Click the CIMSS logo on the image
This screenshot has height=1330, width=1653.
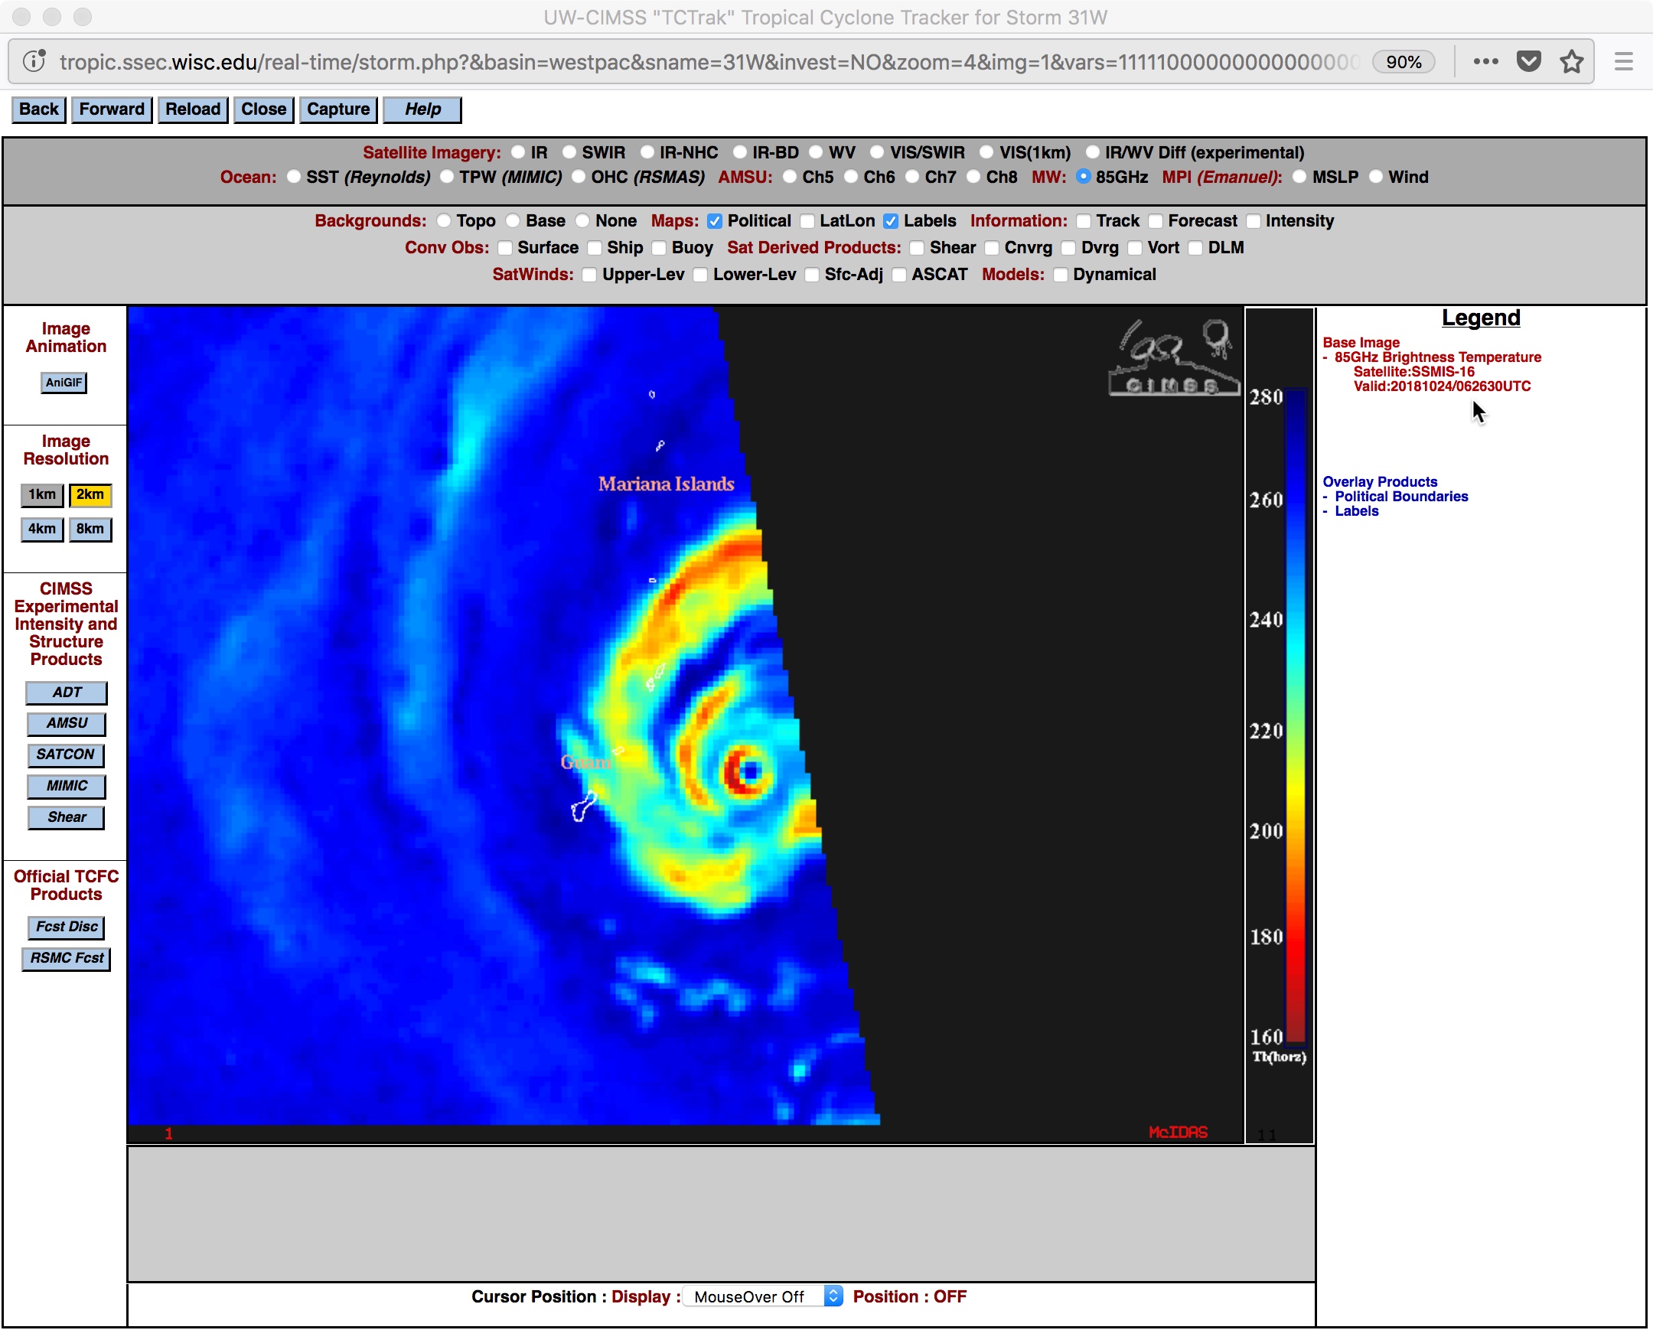click(x=1174, y=358)
